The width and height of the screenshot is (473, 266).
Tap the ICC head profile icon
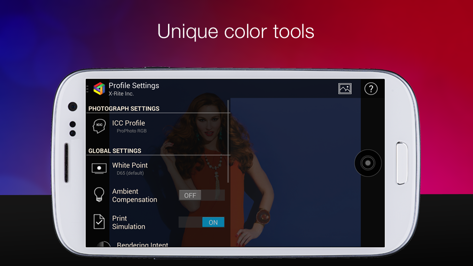tap(99, 126)
